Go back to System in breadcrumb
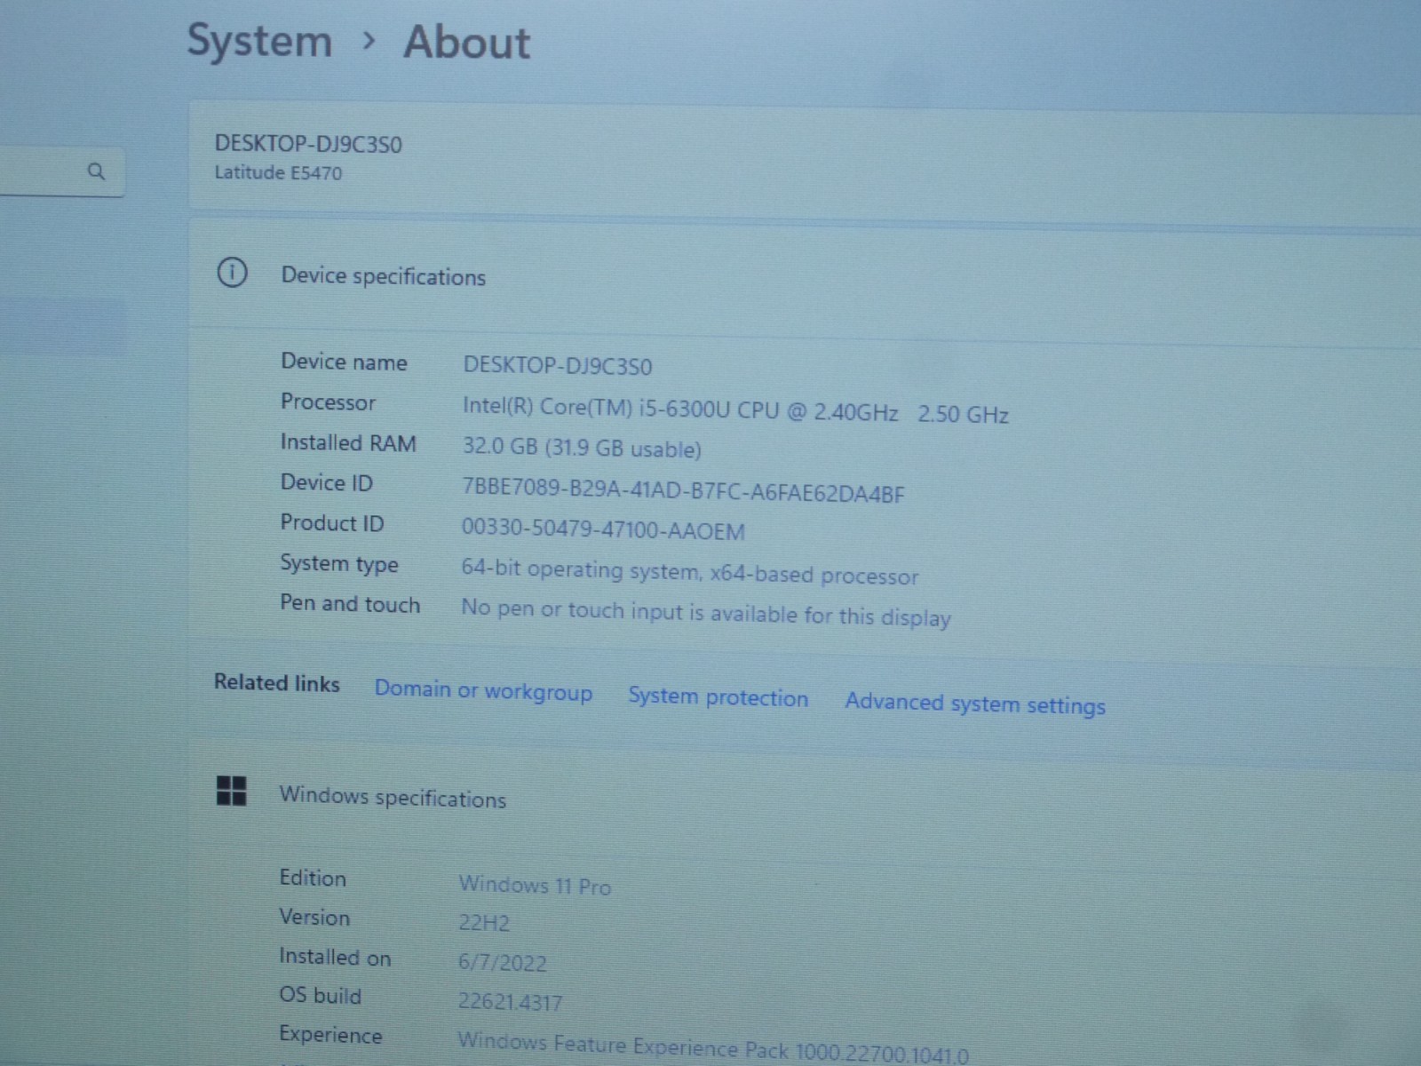This screenshot has width=1421, height=1066. pos(259,41)
